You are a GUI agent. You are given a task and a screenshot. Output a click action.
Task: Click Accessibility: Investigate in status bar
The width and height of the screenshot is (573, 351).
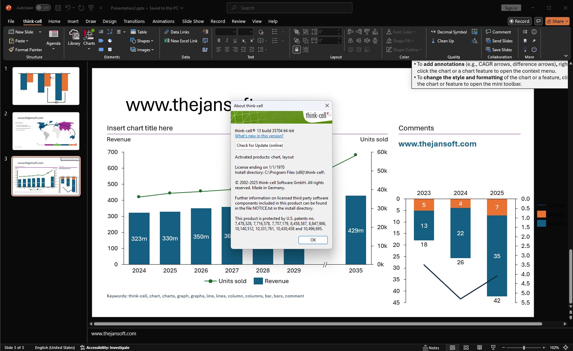click(105, 348)
